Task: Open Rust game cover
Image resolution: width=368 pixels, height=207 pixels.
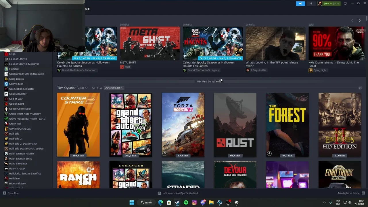Action: [x=235, y=125]
